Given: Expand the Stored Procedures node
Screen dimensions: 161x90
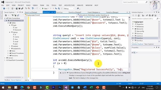Looking at the screenshot, I should click(8, 53).
